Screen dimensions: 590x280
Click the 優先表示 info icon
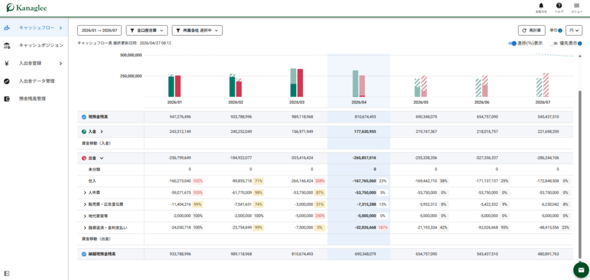(580, 44)
